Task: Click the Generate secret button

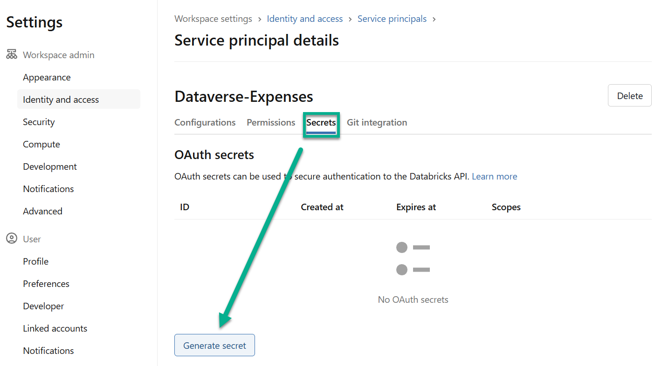Action: pyautogui.click(x=214, y=345)
